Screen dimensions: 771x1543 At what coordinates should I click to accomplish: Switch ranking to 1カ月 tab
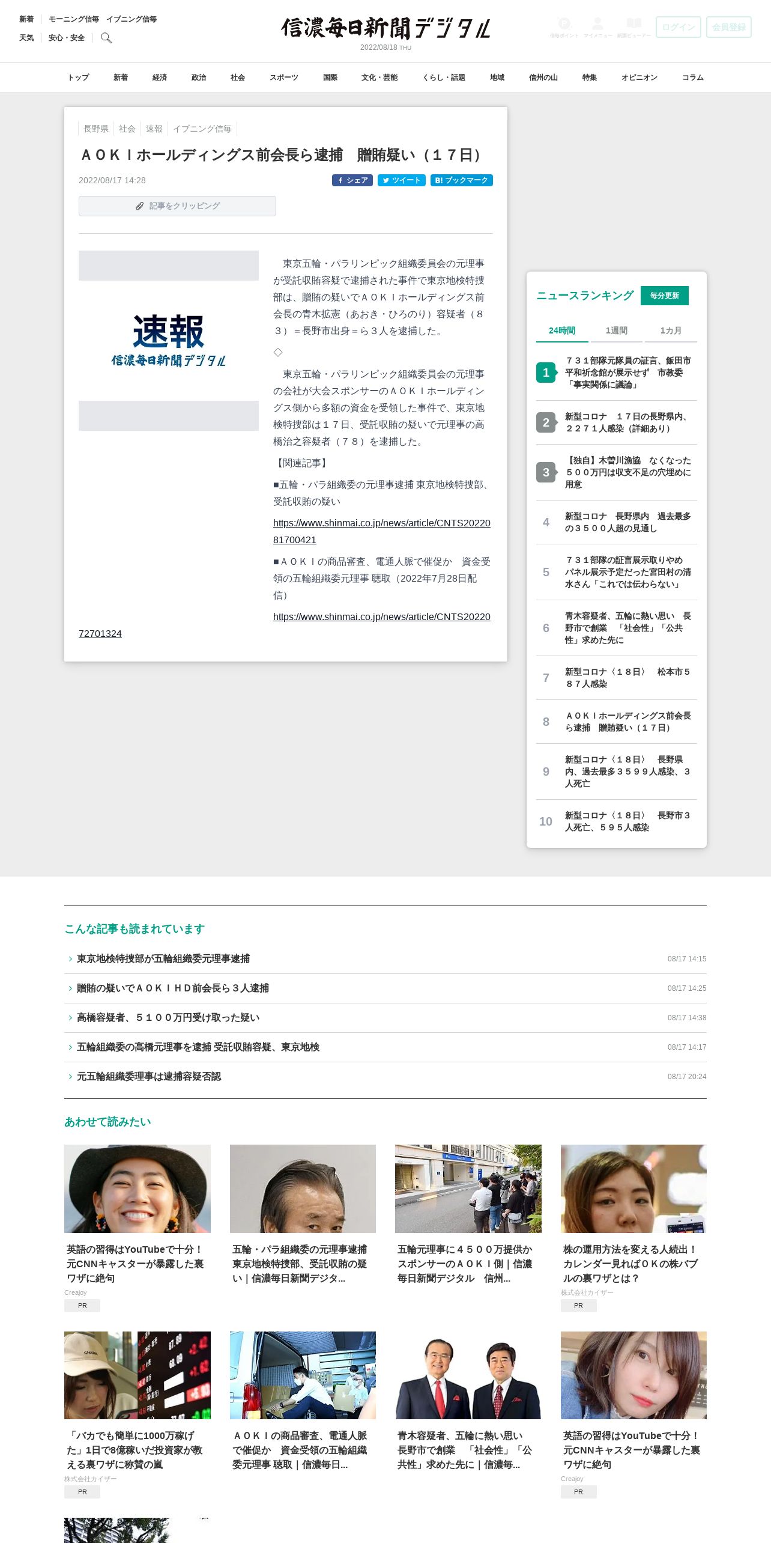[x=671, y=330]
